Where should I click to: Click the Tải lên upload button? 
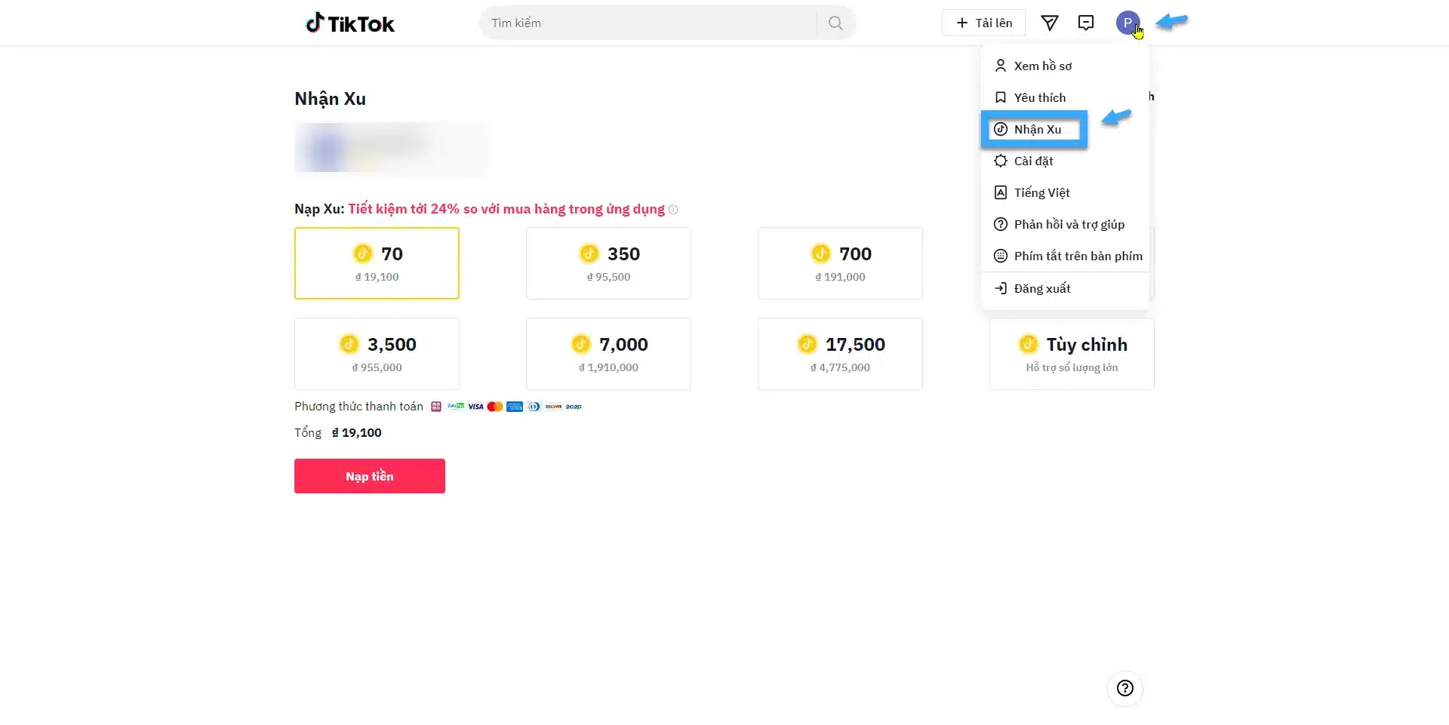coord(983,23)
